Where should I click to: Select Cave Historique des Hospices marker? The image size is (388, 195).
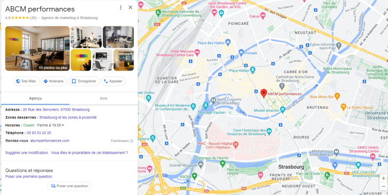pos(269,132)
